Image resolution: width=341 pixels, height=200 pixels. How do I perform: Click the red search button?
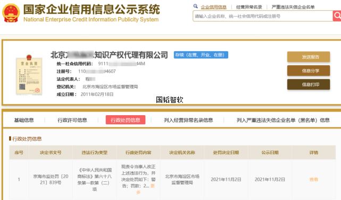pyautogui.click(x=337, y=15)
